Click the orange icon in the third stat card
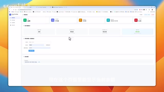The image size is (164, 92). (x=80, y=20)
